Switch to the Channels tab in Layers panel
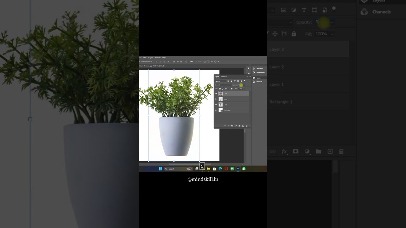406x228 pixels. point(224,77)
